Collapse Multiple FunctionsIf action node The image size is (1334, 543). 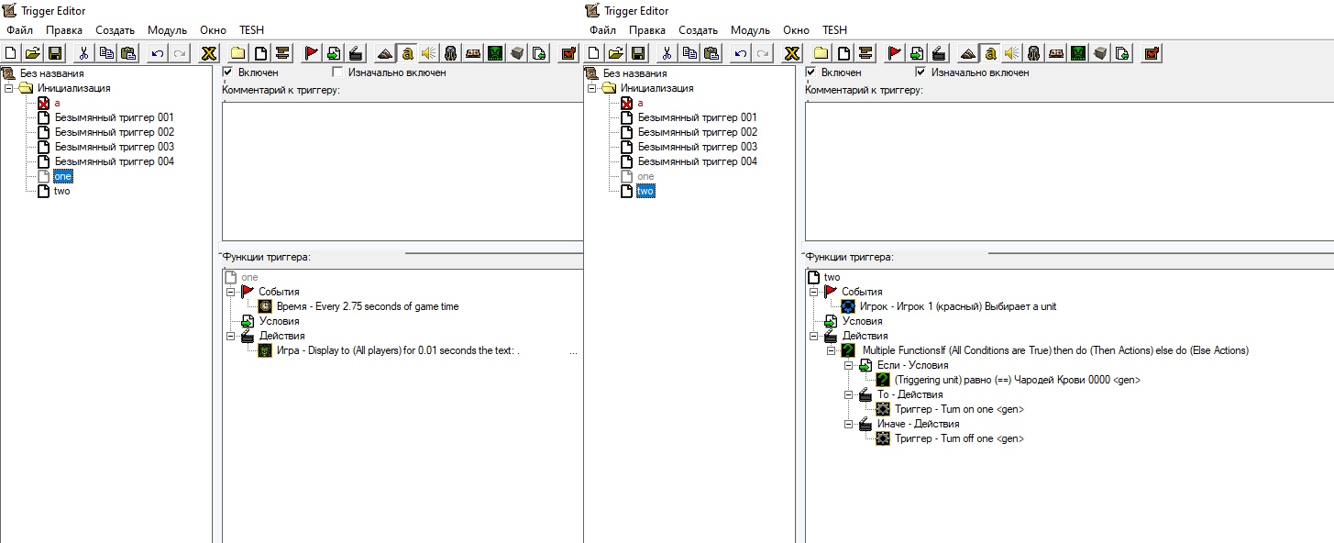coord(831,350)
